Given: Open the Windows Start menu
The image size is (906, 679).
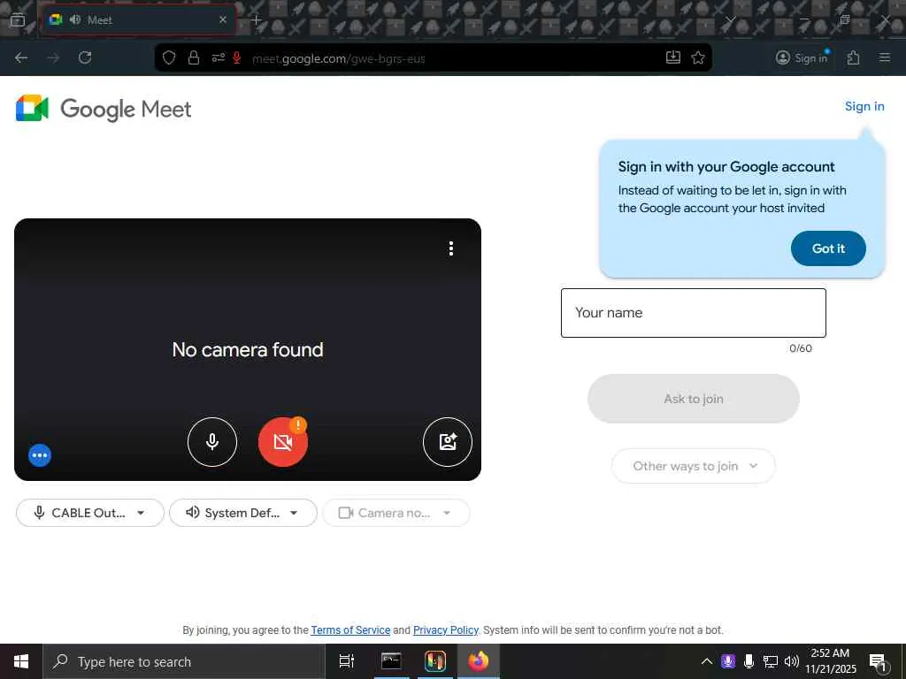Looking at the screenshot, I should (21, 661).
